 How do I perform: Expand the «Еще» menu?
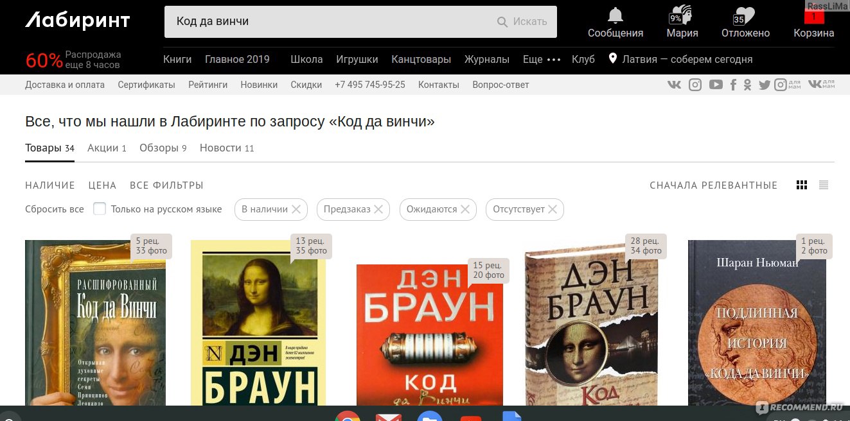tap(542, 59)
